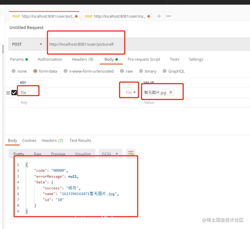Switch to the user/ins request tab
This screenshot has height=229, width=250.
[x=116, y=16]
